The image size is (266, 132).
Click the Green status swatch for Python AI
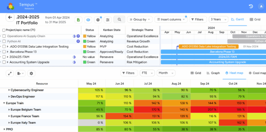tap(85, 41)
